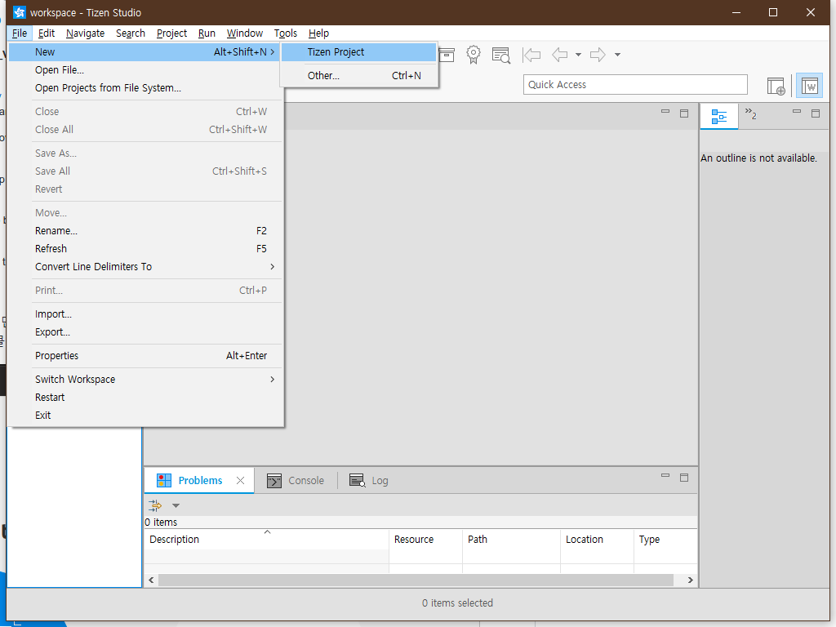Open the Window menu
The image size is (836, 627).
pyautogui.click(x=245, y=33)
